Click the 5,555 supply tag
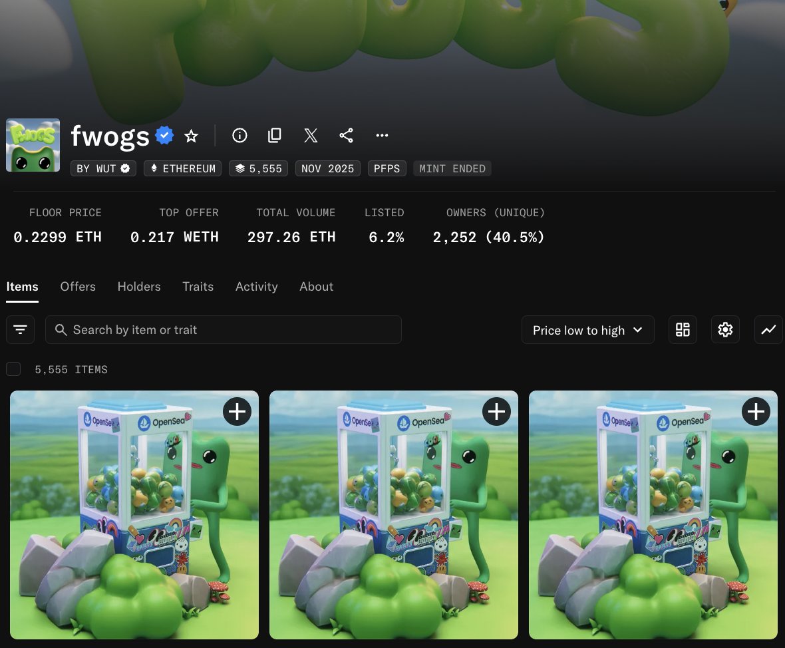Image resolution: width=785 pixels, height=648 pixels. point(258,169)
